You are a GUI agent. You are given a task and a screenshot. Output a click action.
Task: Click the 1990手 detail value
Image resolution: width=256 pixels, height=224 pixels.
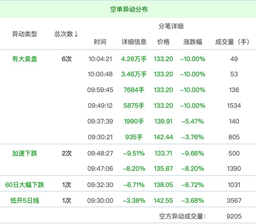[x=134, y=121]
